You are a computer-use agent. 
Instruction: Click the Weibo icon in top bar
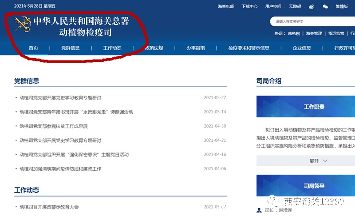(x=312, y=7)
